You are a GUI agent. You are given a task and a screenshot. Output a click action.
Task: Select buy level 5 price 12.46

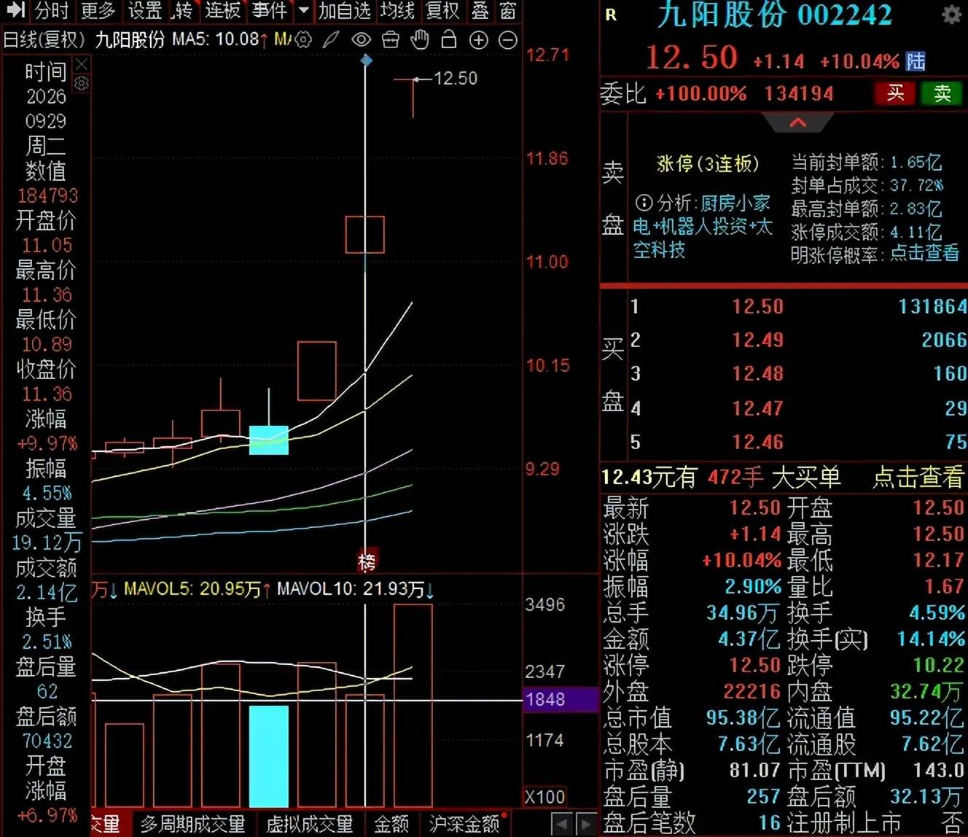coord(758,442)
